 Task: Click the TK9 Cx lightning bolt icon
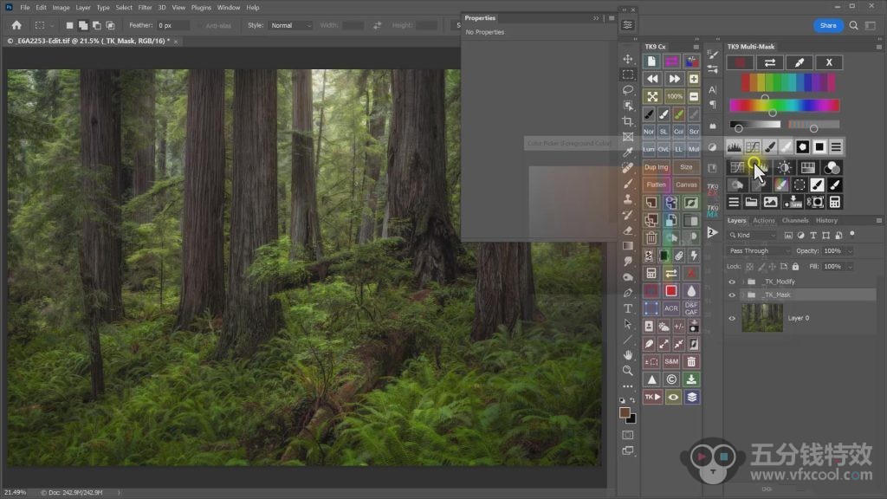click(x=694, y=256)
